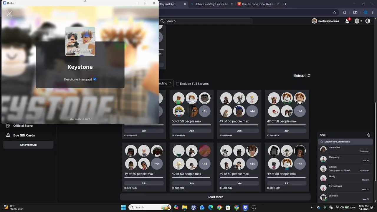Load more servers

tap(215, 197)
